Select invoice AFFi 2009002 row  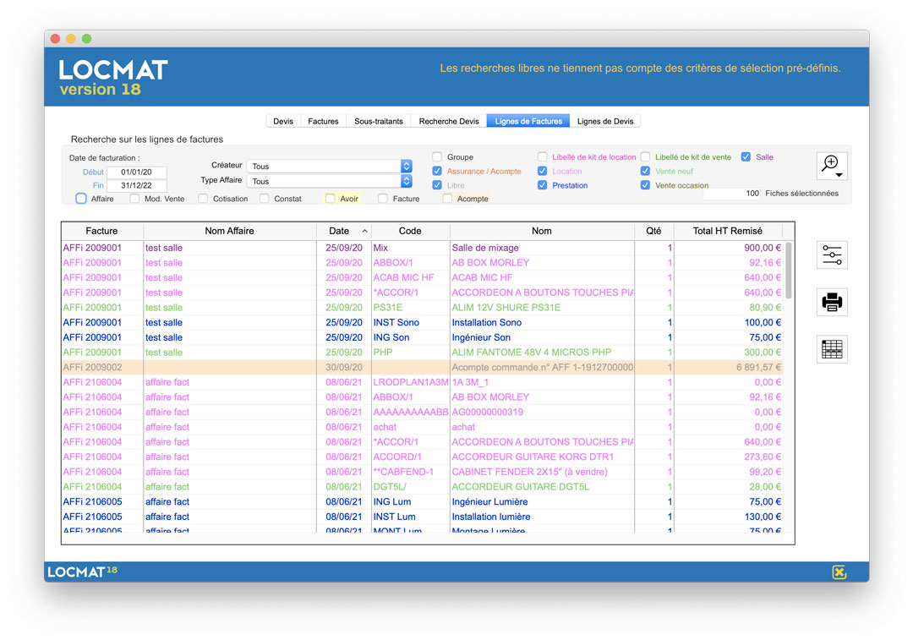pos(422,368)
